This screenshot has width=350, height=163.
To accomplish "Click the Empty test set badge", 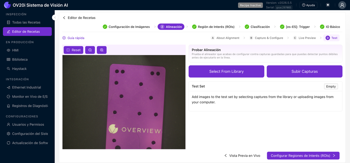I will click(x=331, y=86).
